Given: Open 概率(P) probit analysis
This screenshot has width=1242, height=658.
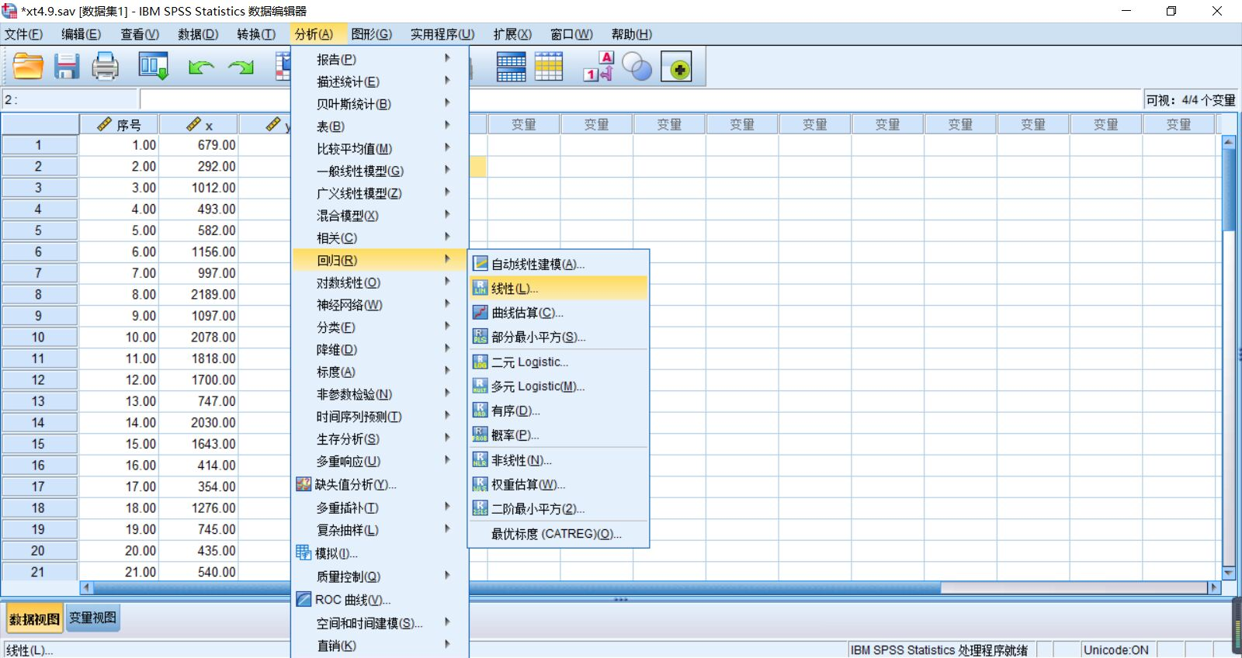Looking at the screenshot, I should coord(558,435).
